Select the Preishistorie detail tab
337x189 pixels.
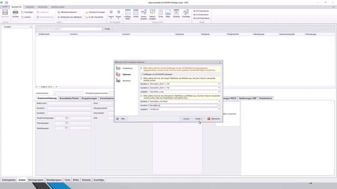265,98
